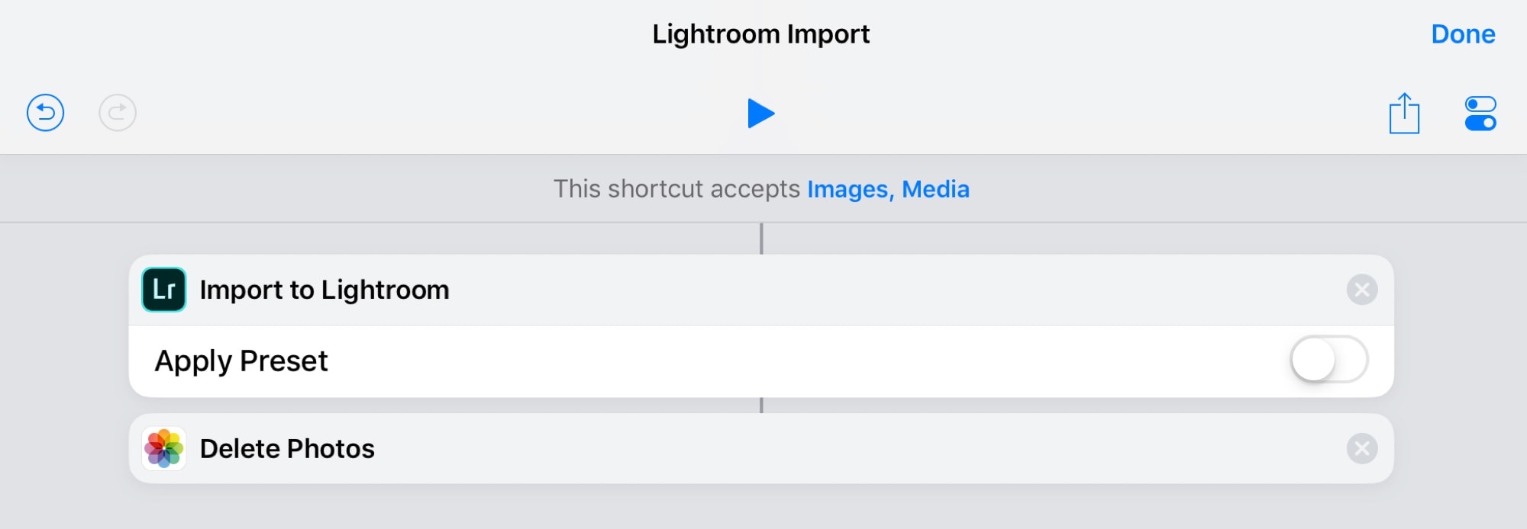Click the redo arrow icon
This screenshot has height=529, width=1527.
[x=116, y=112]
